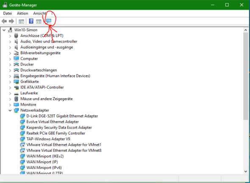Toggle the action pane toolbar icon
The width and height of the screenshot is (250, 183).
coord(39,21)
